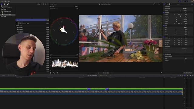Add a tracker in Trackers row
This screenshot has height=109, width=194.
click(x=185, y=61)
